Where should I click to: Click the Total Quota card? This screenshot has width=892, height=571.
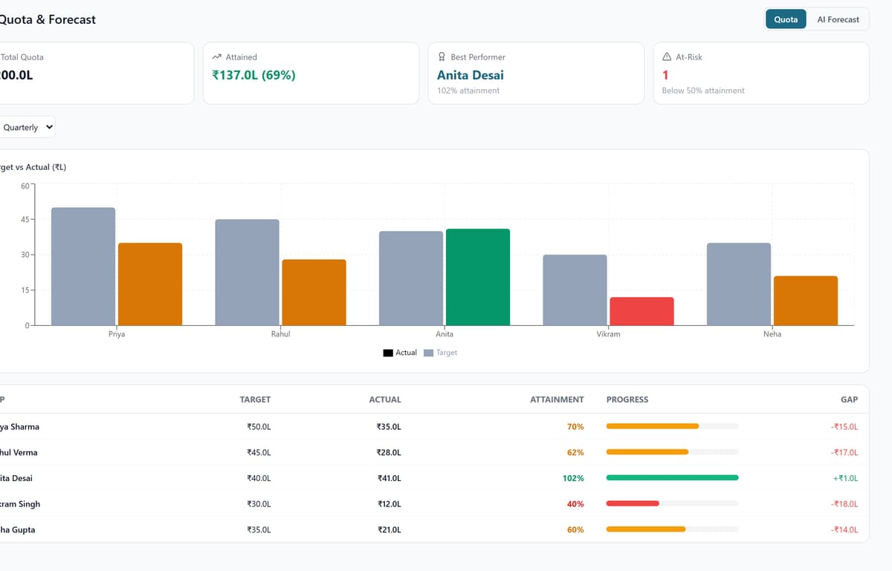[97, 73]
